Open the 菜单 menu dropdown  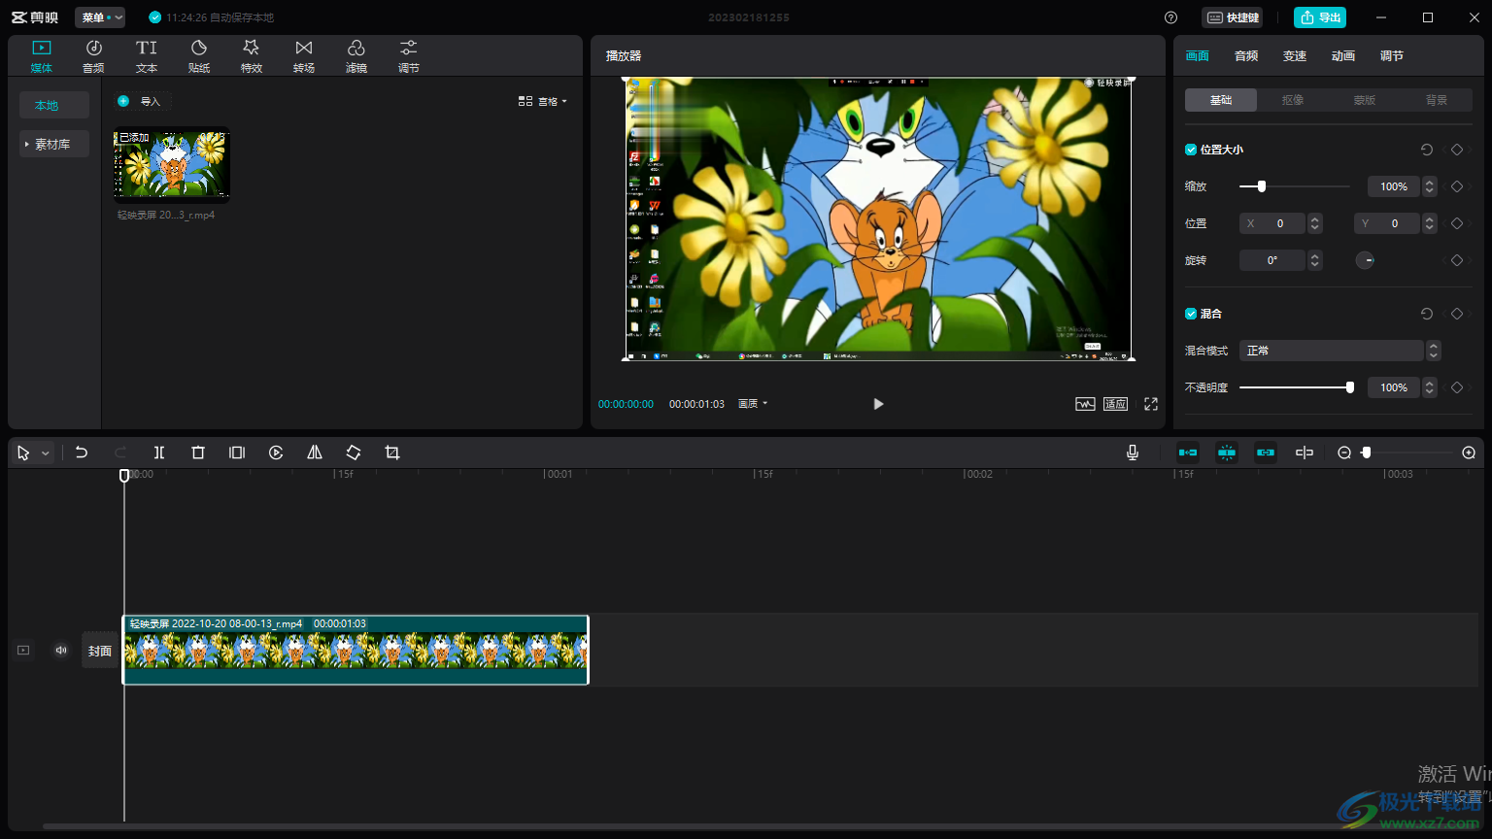tap(100, 17)
